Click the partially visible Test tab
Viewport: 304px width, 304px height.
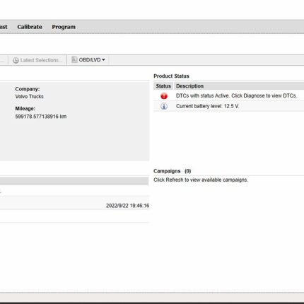point(4,27)
